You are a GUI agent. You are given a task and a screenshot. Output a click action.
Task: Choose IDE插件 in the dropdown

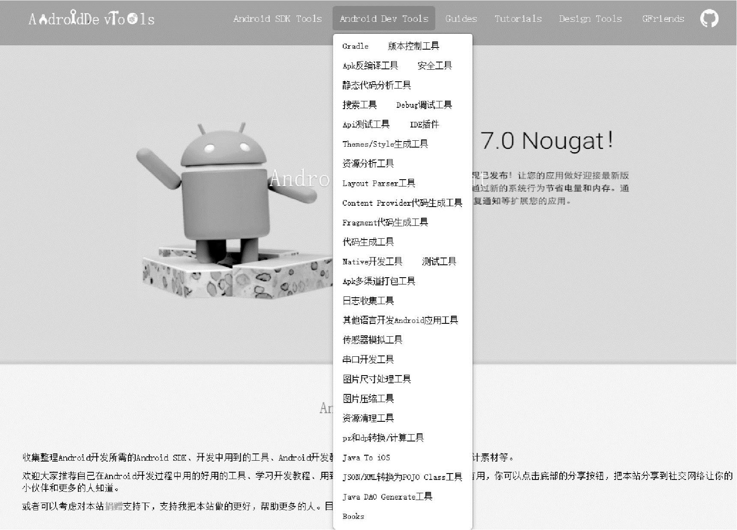coord(424,124)
